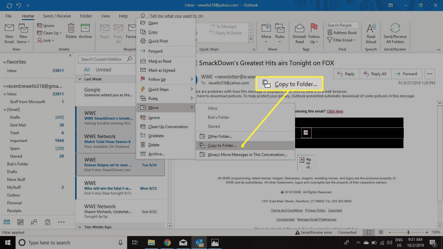Open the Send / Receive ribbon tab
The image size is (443, 249).
coord(57,16)
